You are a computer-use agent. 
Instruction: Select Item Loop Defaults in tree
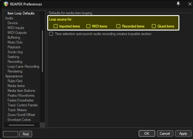[x=21, y=13]
